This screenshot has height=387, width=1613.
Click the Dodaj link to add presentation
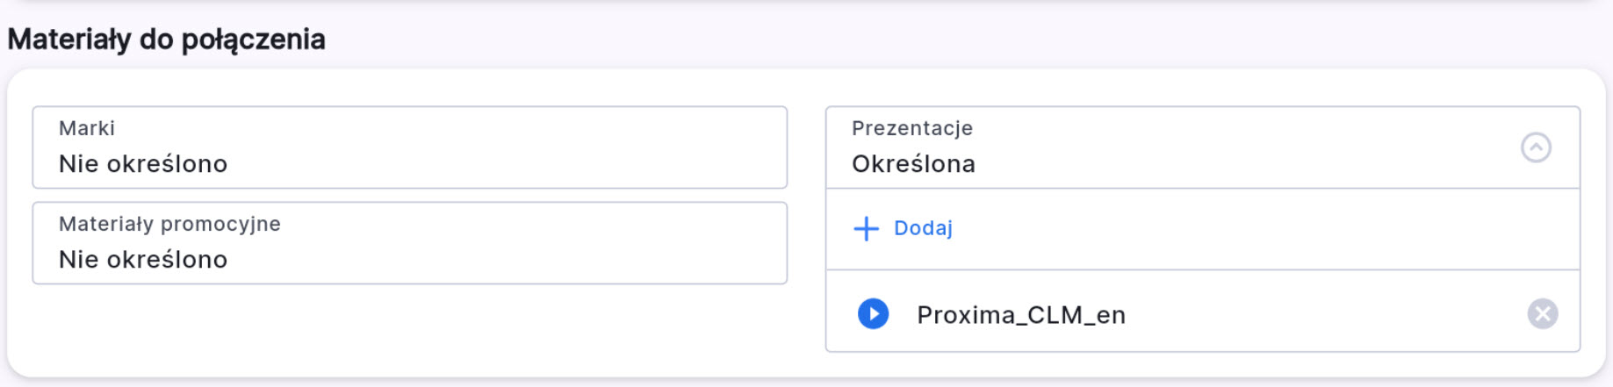[922, 229]
